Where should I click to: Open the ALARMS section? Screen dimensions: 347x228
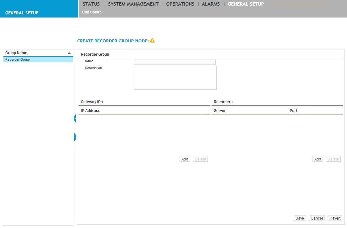[x=210, y=4]
